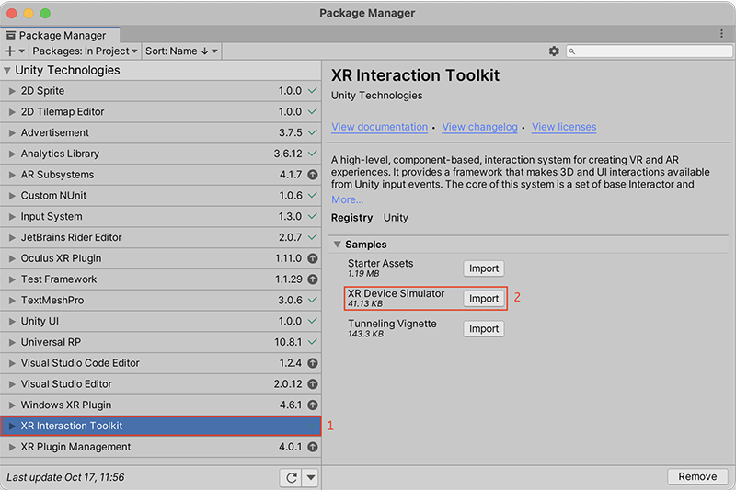Click the refresh package list icon
The image size is (736, 490).
point(291,477)
